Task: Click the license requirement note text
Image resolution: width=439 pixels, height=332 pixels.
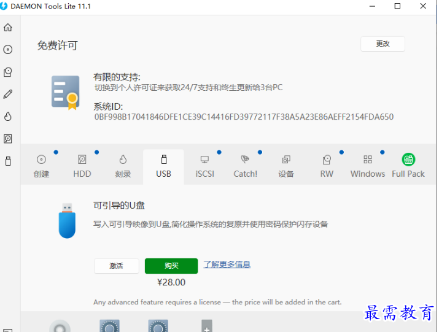Action: [x=217, y=303]
